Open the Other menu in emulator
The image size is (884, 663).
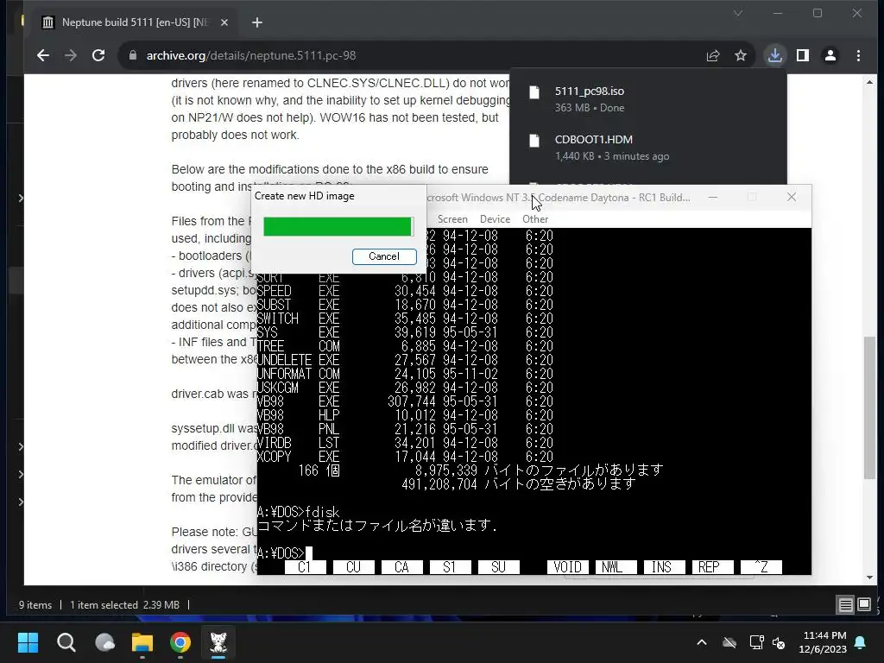coord(535,219)
